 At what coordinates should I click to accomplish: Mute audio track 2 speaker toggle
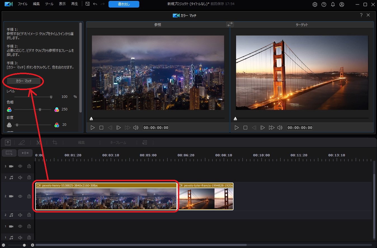click(20, 215)
